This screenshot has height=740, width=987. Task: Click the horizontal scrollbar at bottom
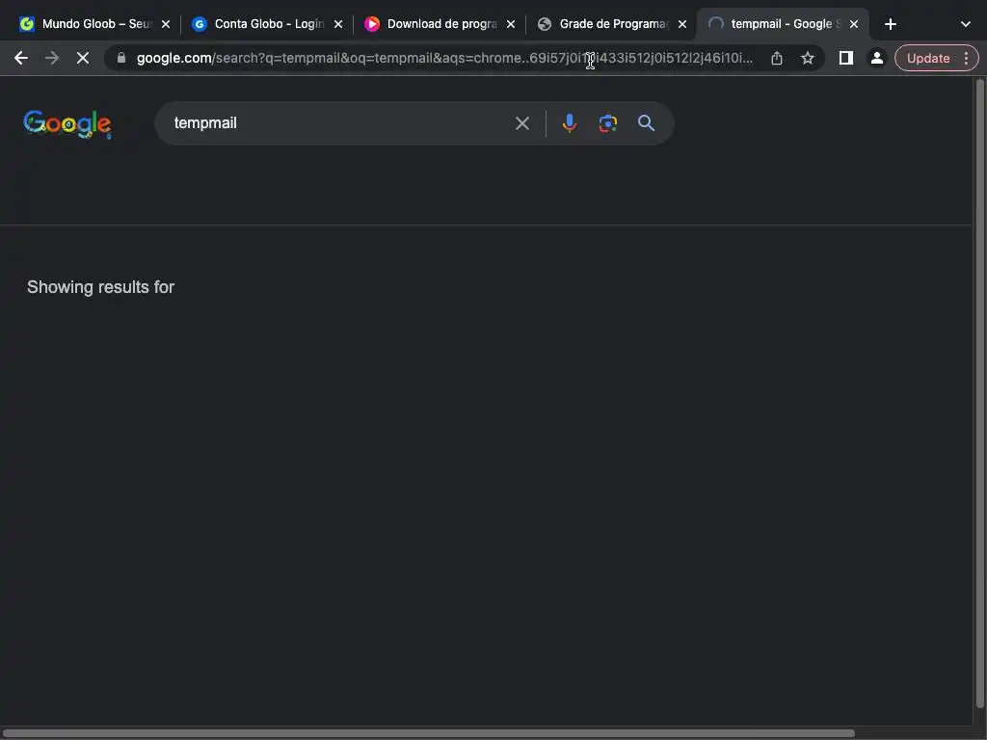click(428, 733)
